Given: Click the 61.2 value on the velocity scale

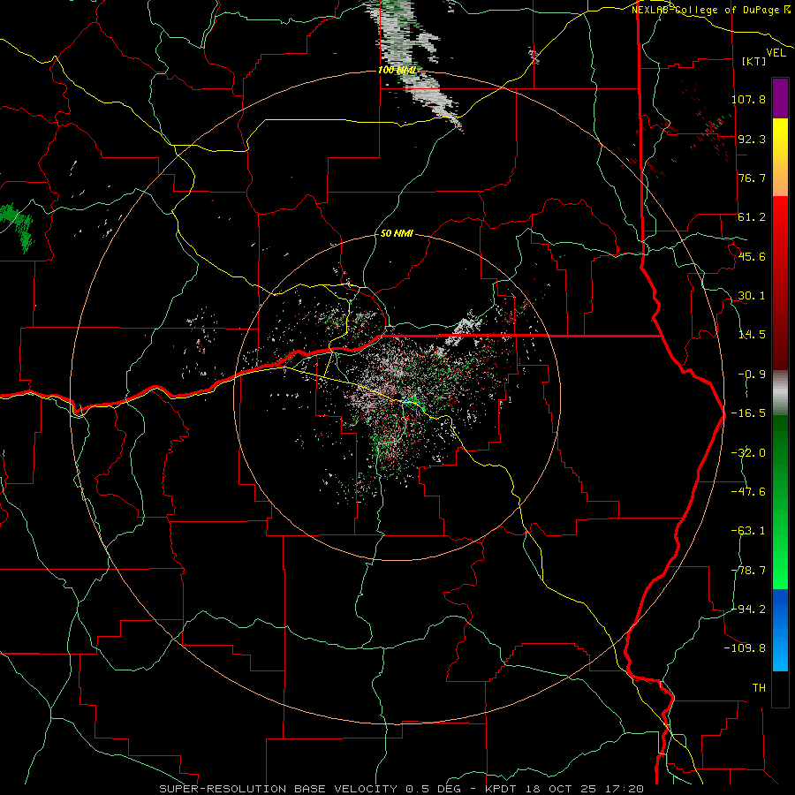Looking at the screenshot, I should point(752,217).
